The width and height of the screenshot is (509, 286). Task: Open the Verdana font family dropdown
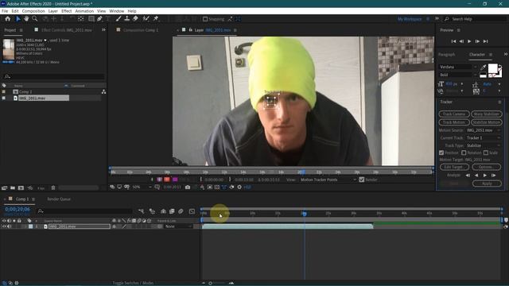458,67
